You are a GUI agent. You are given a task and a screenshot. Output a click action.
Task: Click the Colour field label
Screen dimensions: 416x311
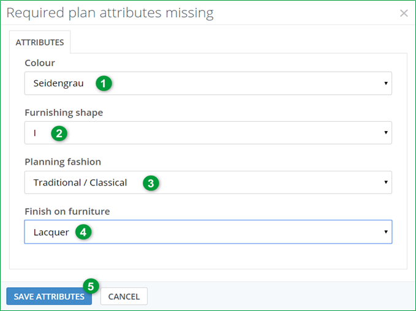pos(39,62)
